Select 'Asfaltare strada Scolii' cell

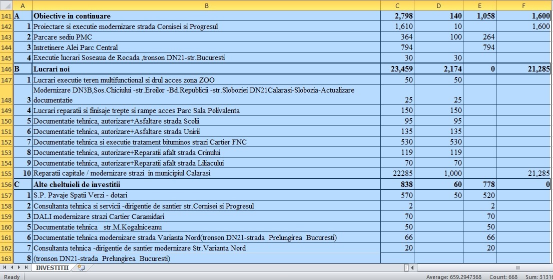click(x=206, y=121)
